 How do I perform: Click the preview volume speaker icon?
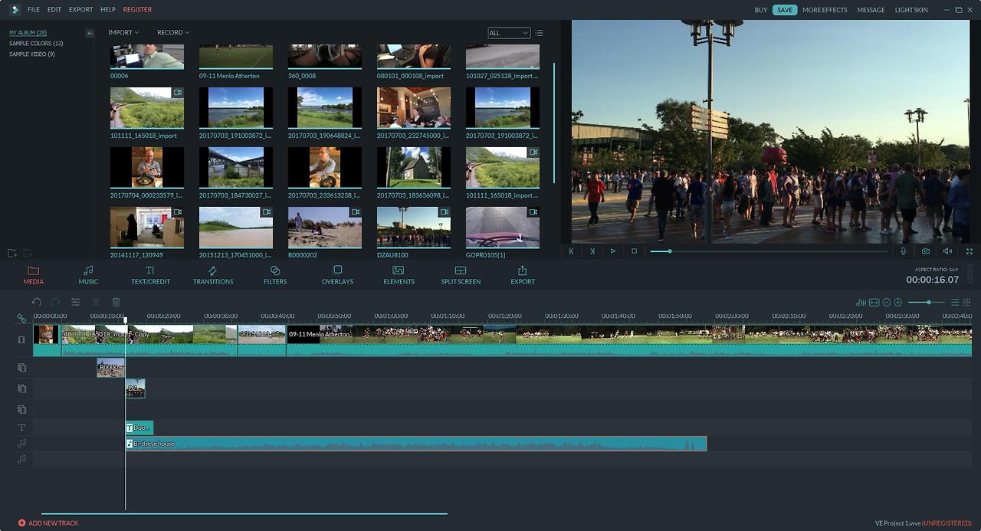[947, 251]
